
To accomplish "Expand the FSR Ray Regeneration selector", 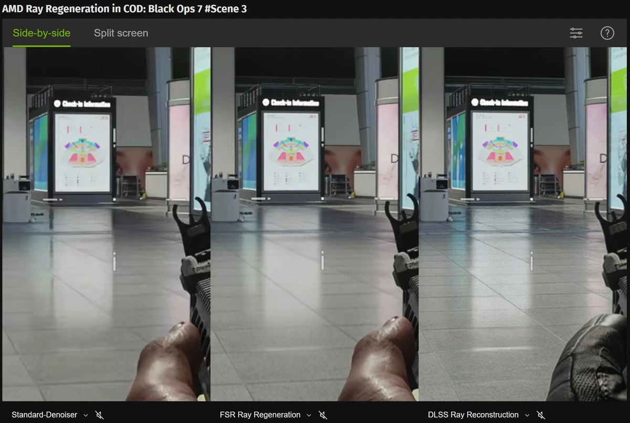I will point(309,415).
